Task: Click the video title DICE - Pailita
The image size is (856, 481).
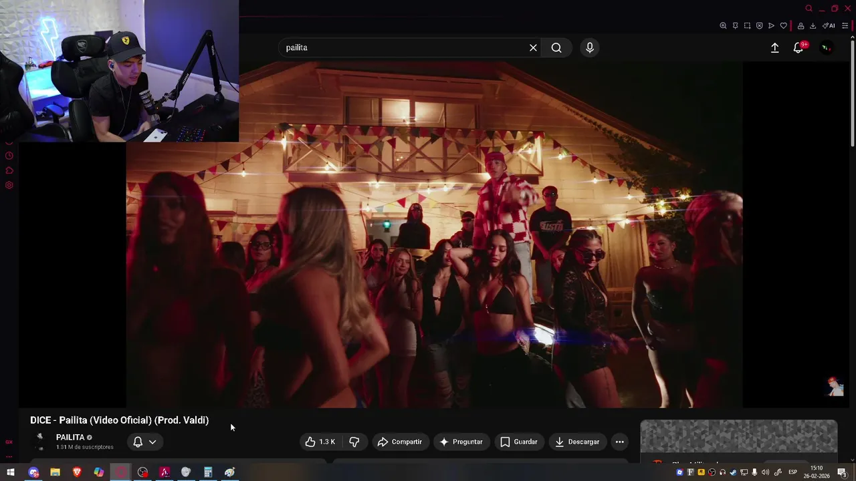Action: [119, 420]
